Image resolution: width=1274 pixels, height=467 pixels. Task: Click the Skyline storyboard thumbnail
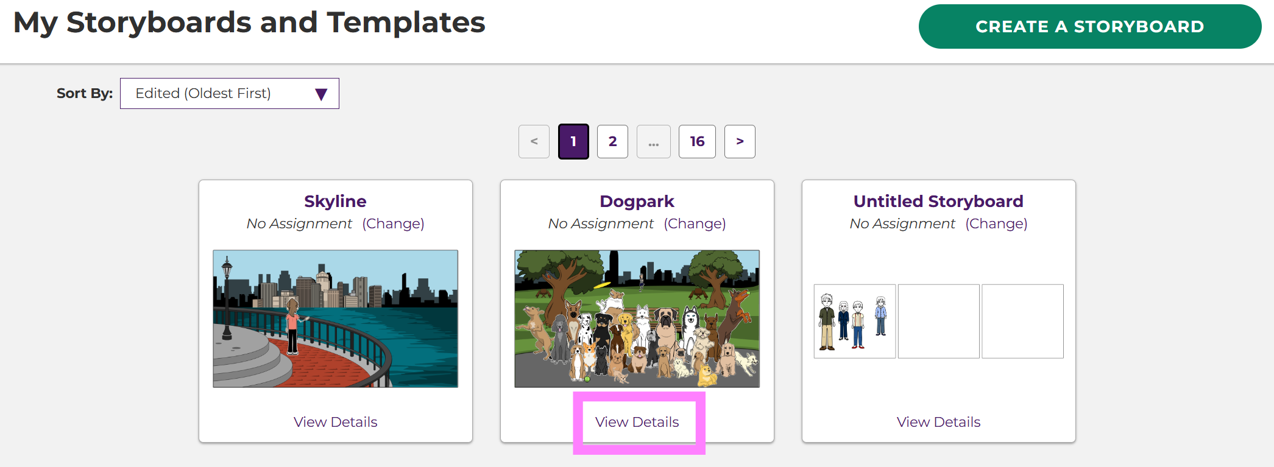(x=335, y=318)
